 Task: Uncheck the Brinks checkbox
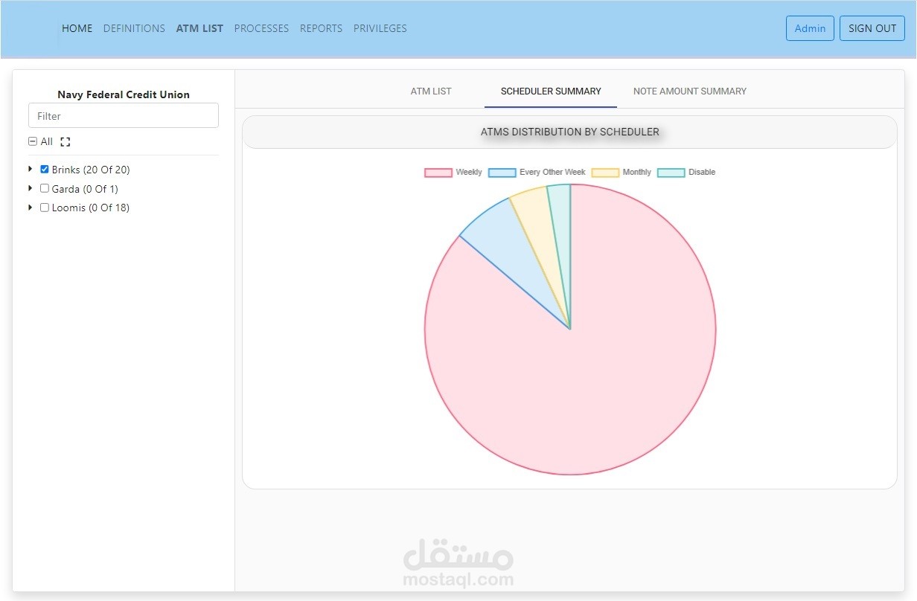point(44,170)
